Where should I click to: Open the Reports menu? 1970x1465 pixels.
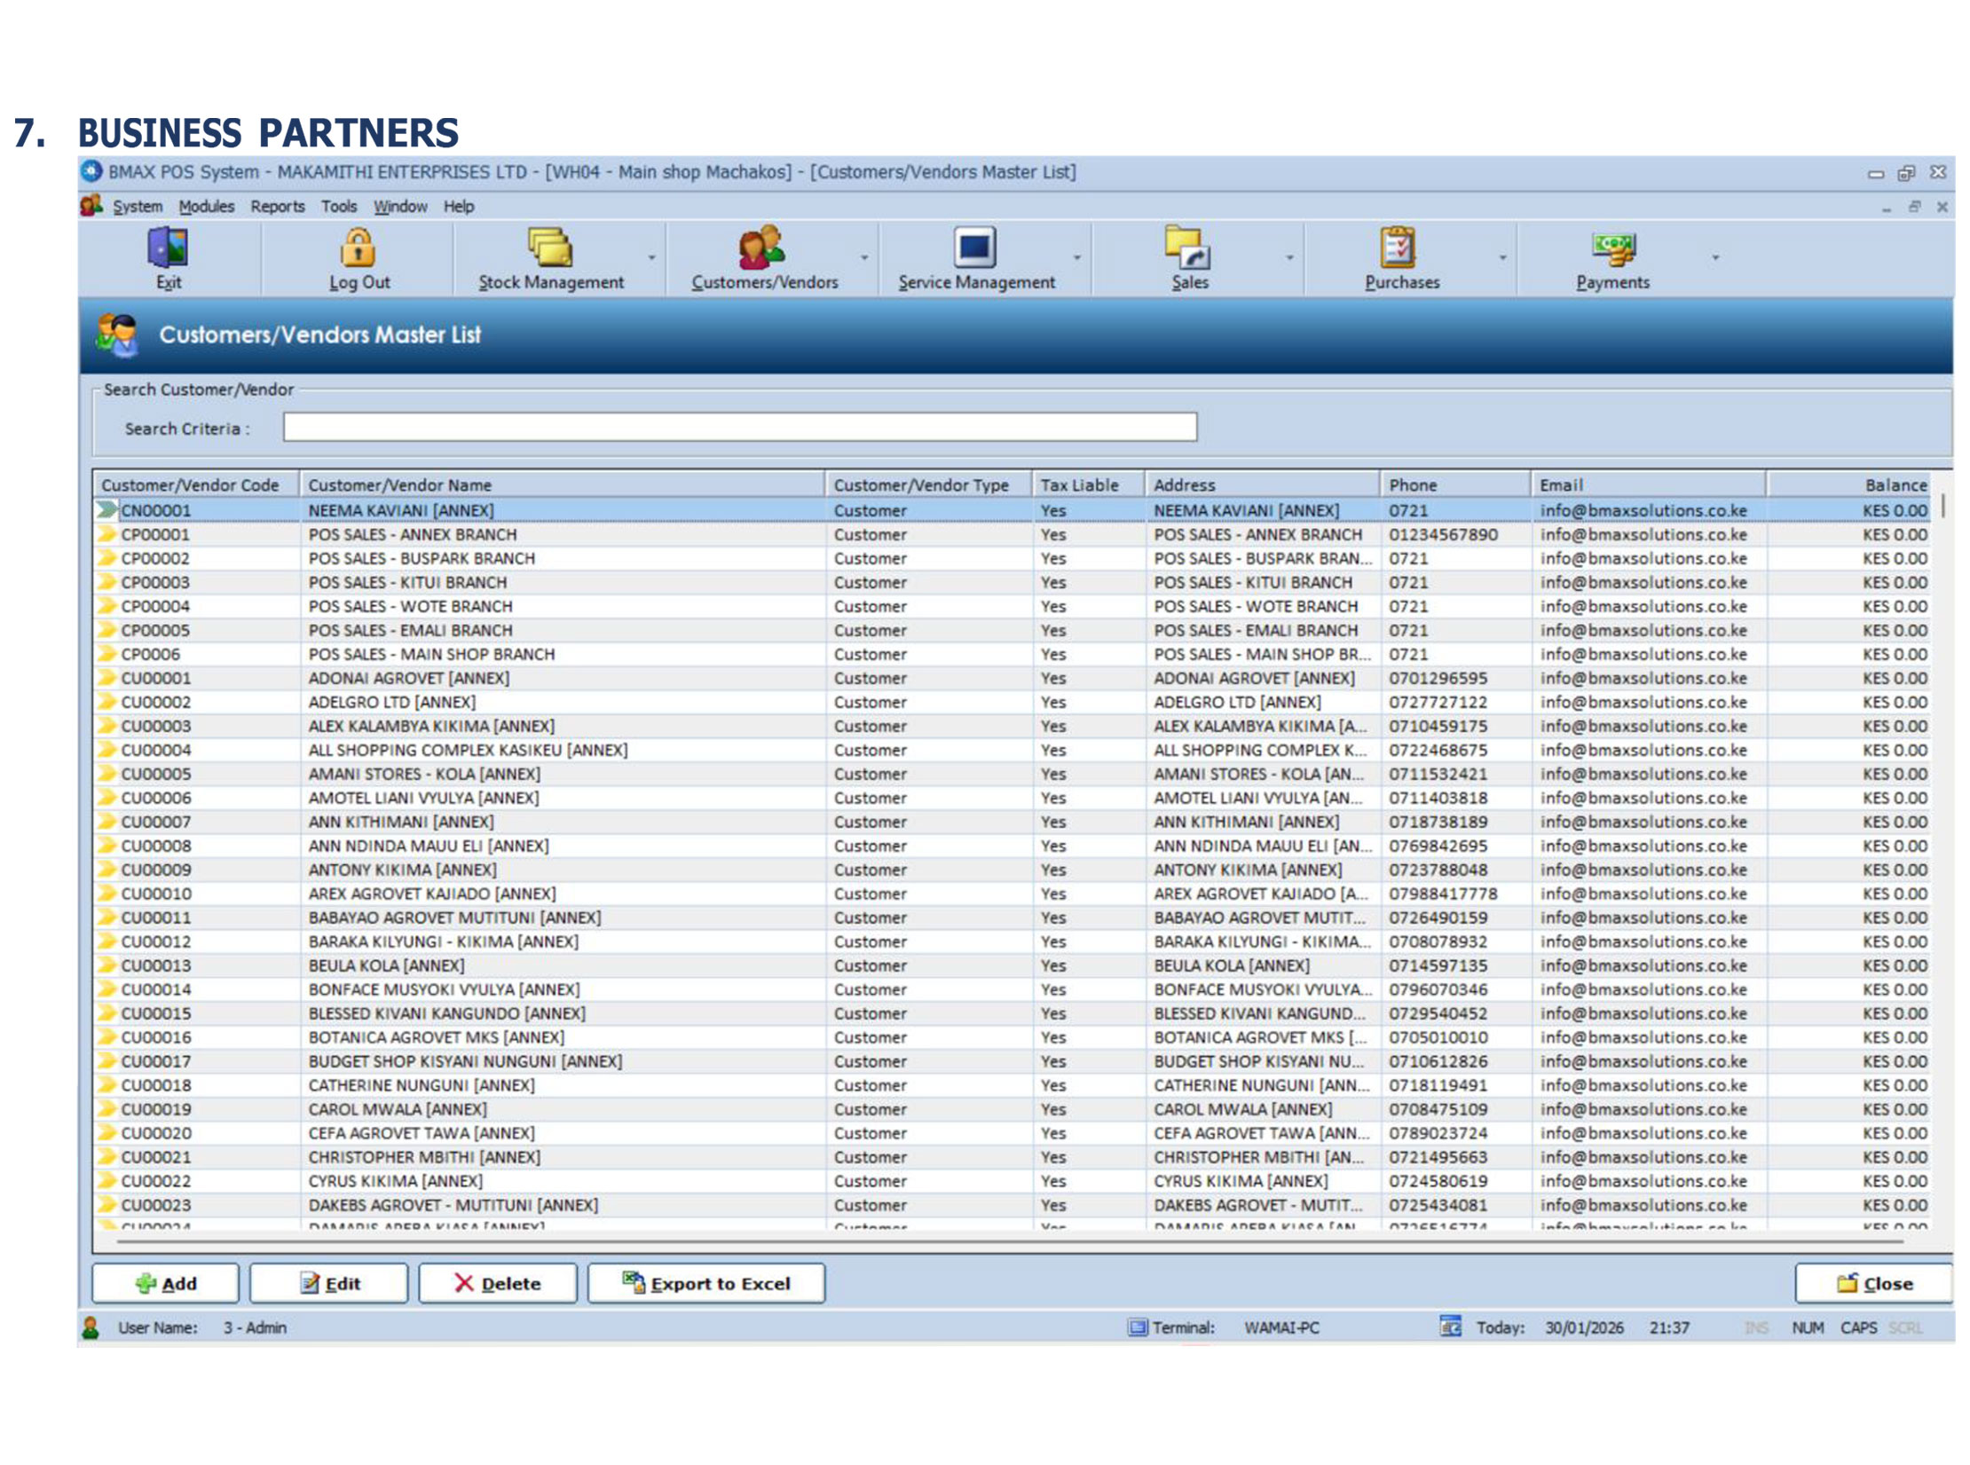click(x=277, y=207)
